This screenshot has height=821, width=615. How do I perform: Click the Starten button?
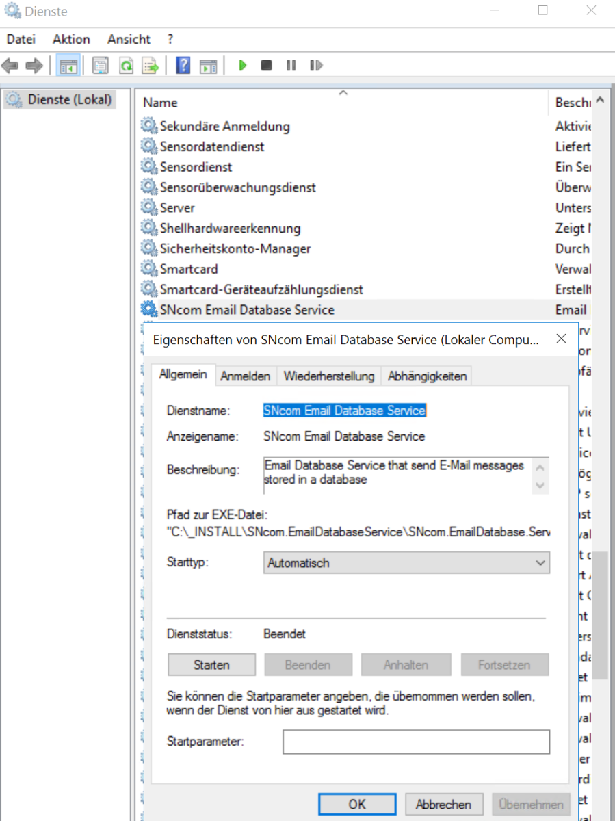pos(211,665)
